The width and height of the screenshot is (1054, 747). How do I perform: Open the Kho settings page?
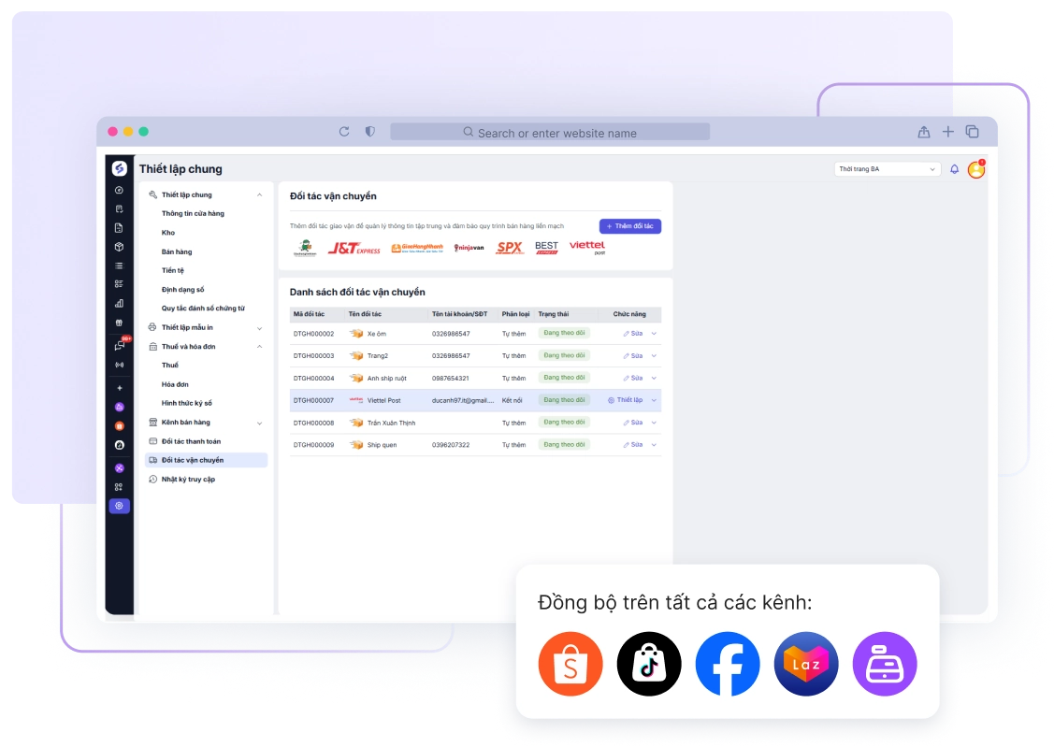pos(168,233)
